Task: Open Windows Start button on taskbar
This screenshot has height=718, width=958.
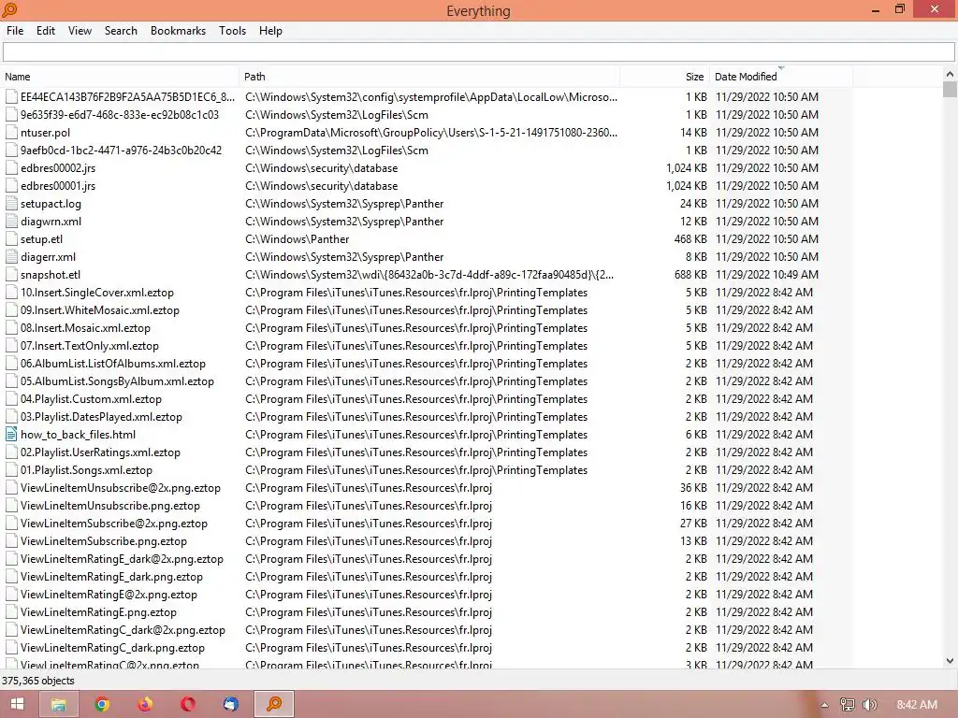Action: [x=17, y=704]
